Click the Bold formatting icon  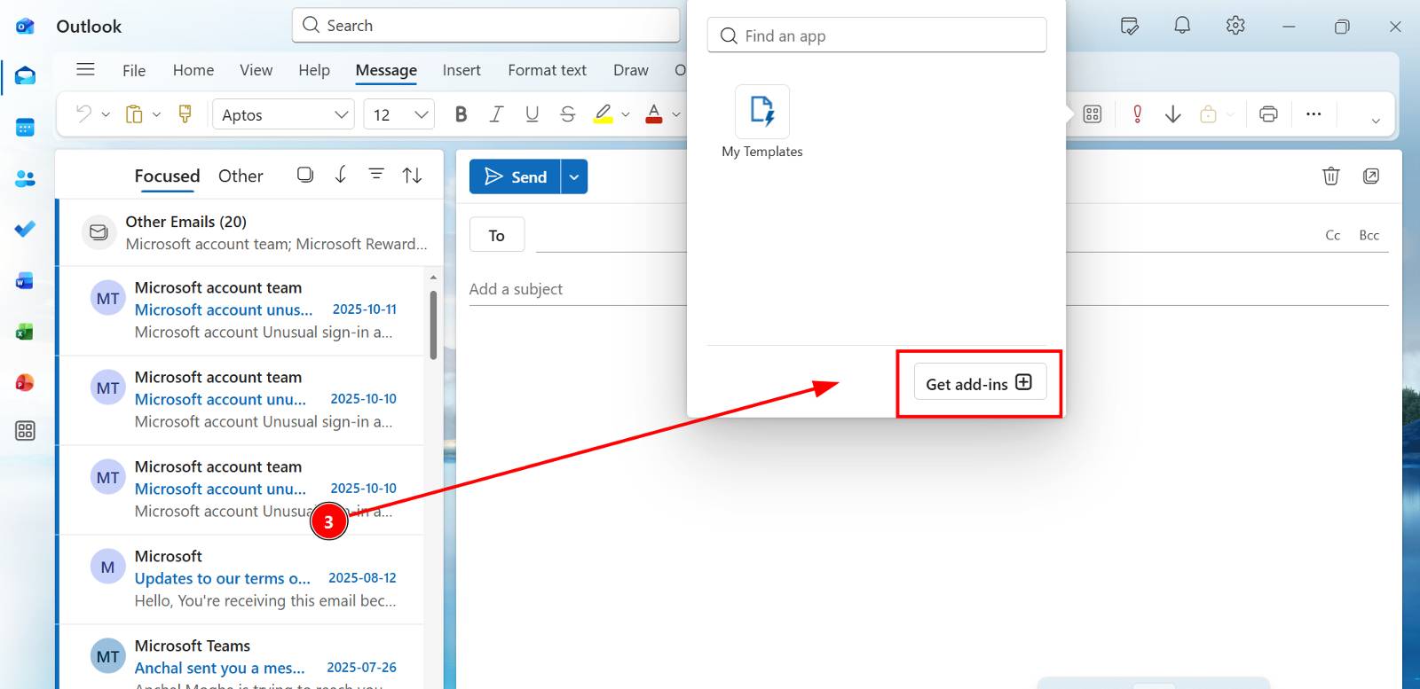pyautogui.click(x=461, y=114)
